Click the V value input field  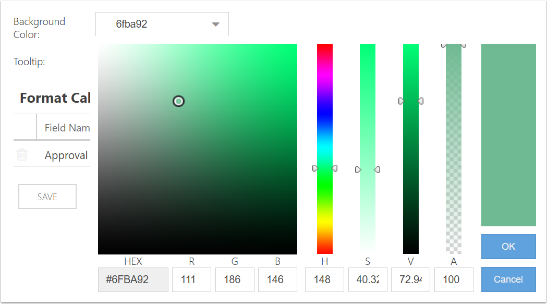(x=410, y=279)
